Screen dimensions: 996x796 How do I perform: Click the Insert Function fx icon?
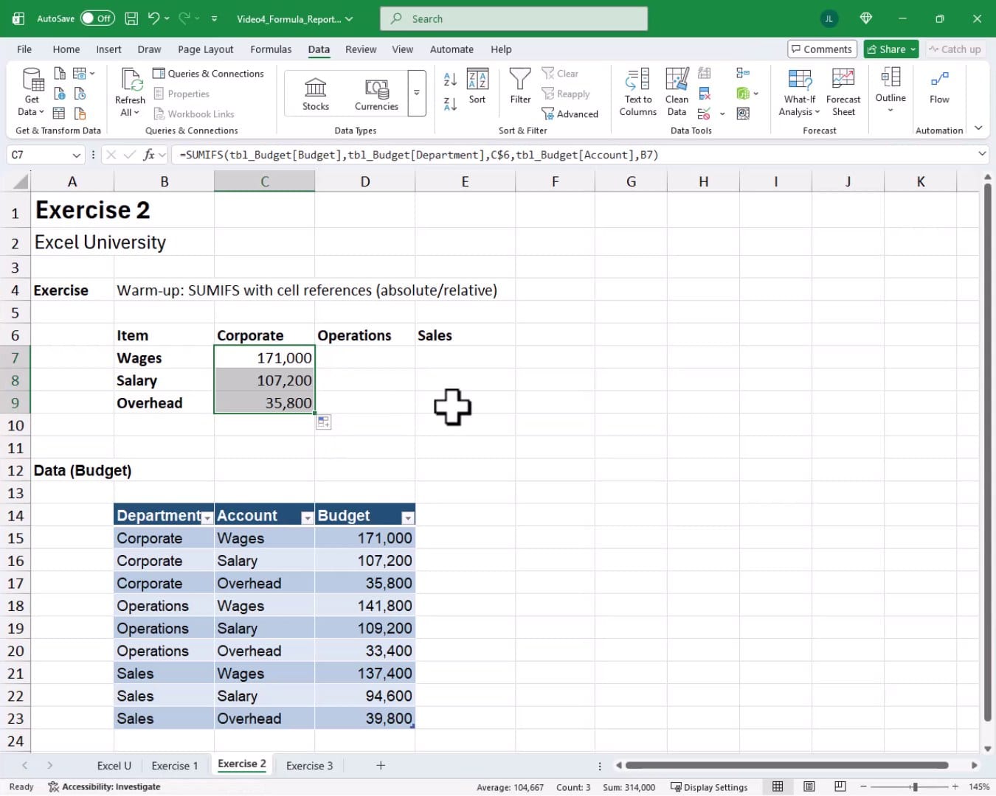(149, 155)
